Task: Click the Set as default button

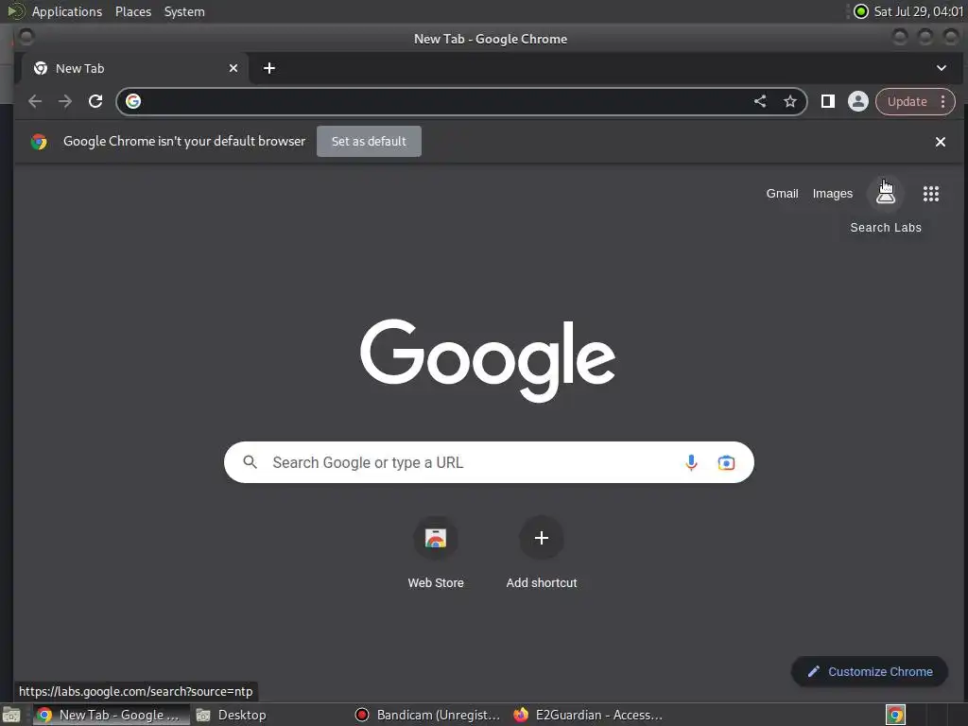Action: point(369,142)
